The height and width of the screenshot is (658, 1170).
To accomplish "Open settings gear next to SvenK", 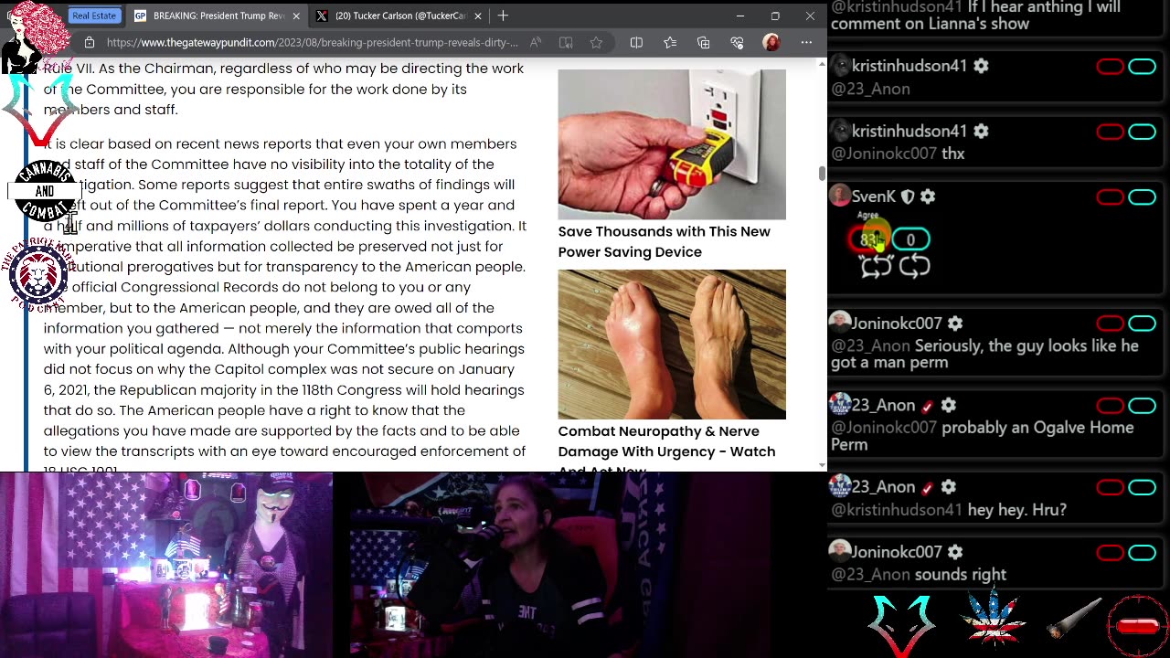I will click(928, 196).
